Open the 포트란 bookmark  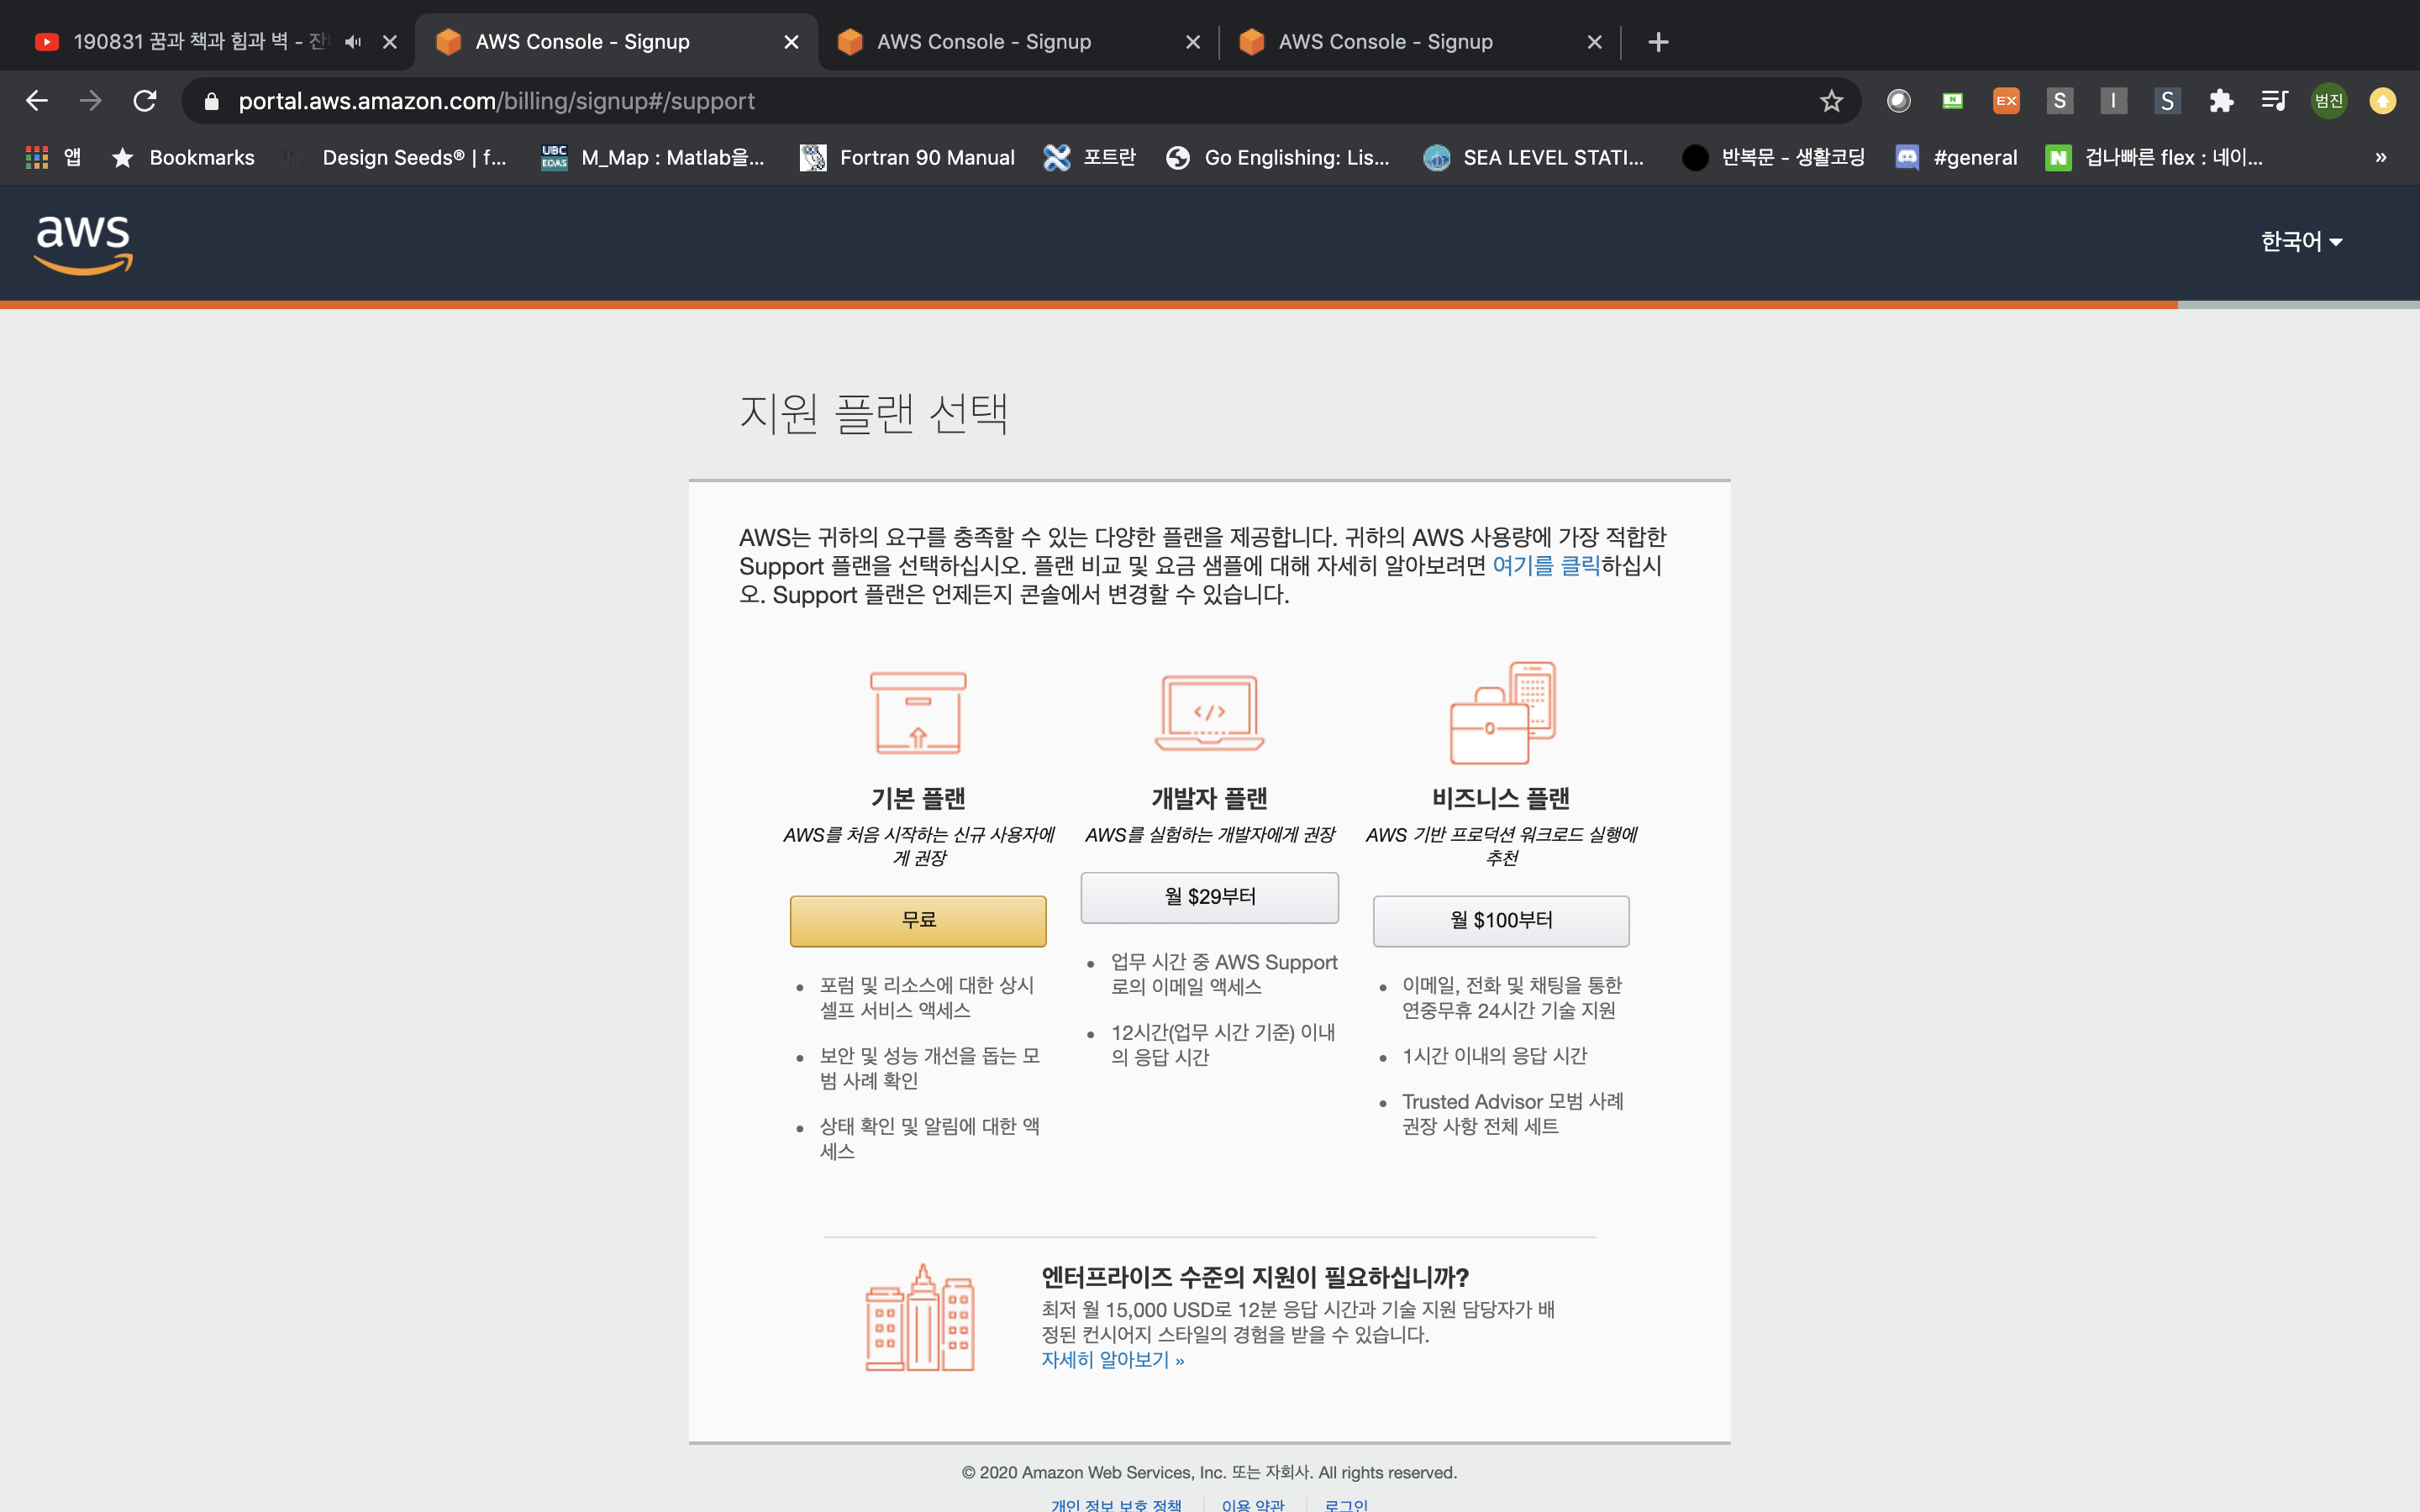click(1089, 157)
